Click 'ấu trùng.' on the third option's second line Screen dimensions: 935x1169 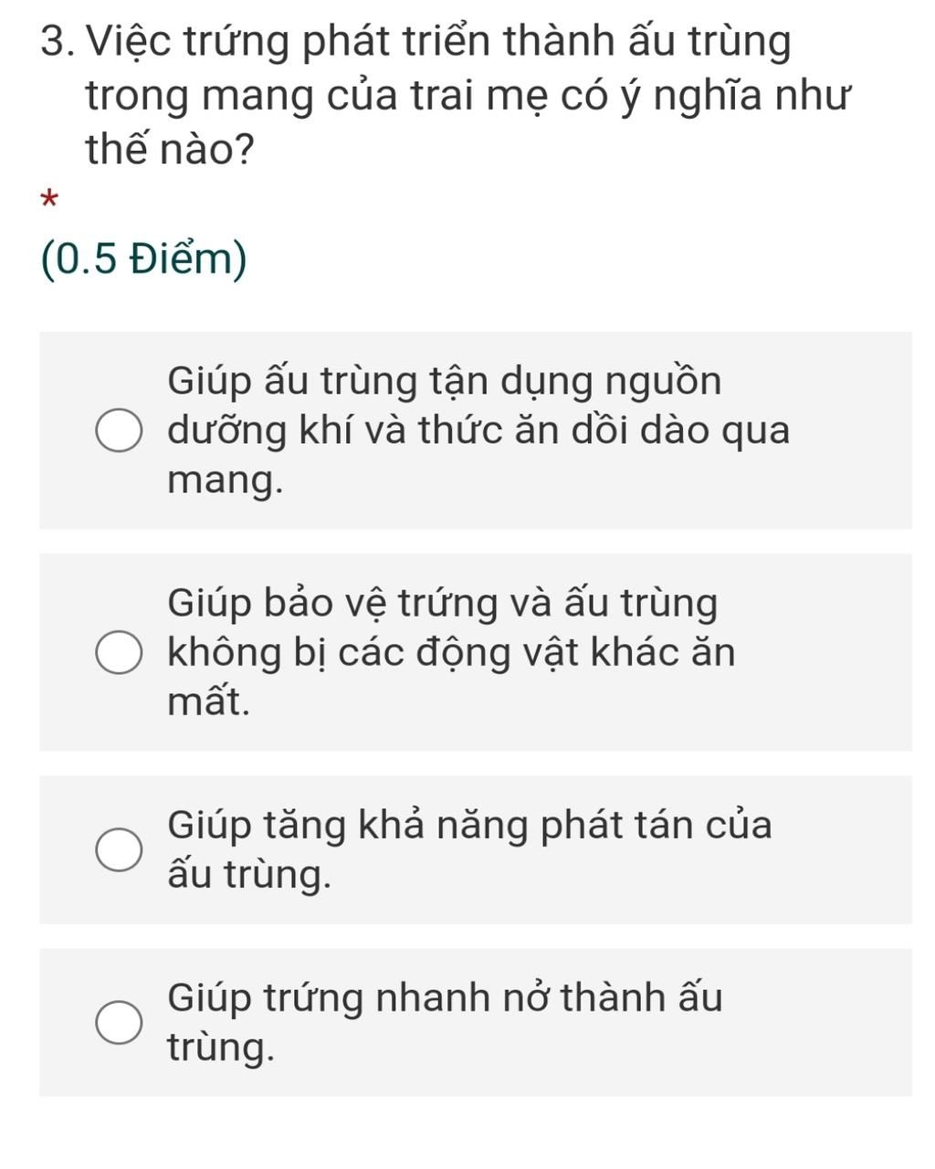pyautogui.click(x=249, y=875)
